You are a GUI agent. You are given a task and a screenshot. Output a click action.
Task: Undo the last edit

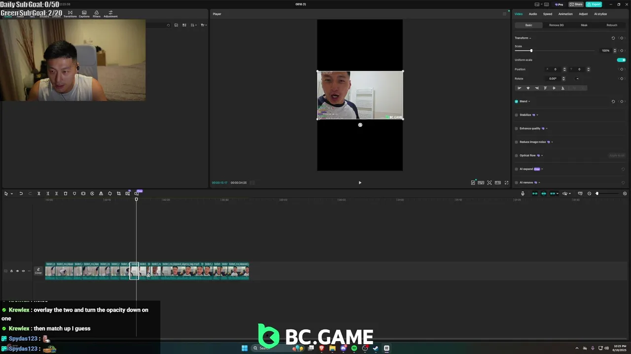[x=21, y=194]
